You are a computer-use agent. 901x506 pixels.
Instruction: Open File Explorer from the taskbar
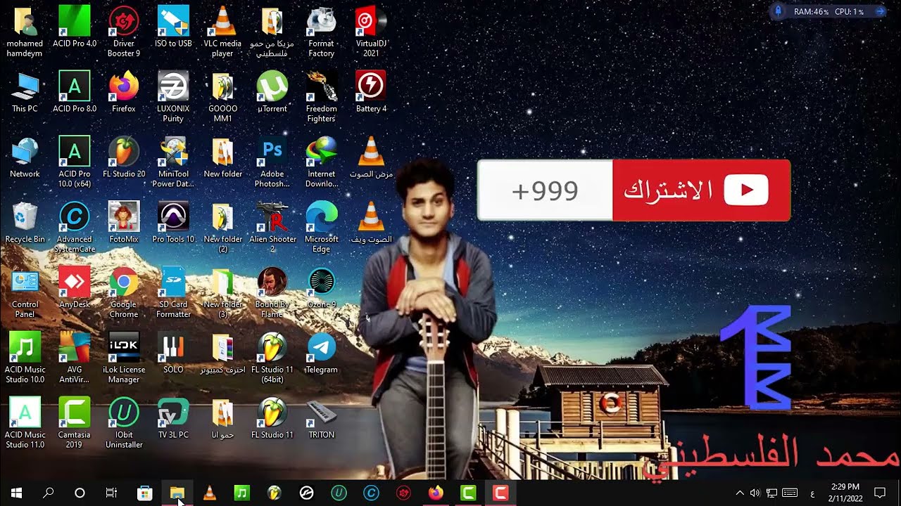pyautogui.click(x=177, y=493)
